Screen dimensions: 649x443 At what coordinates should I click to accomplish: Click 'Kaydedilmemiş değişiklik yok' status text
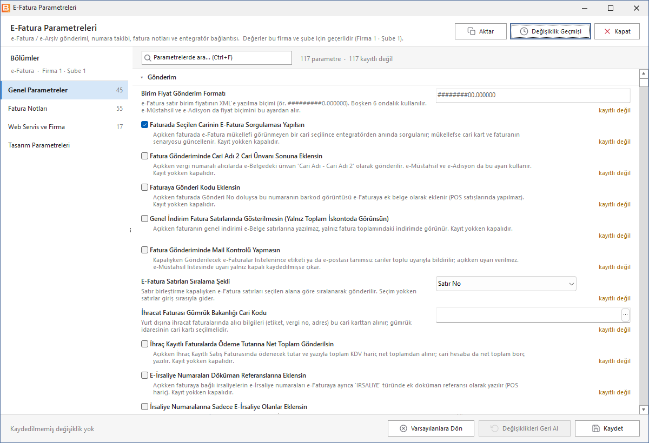(x=52, y=429)
